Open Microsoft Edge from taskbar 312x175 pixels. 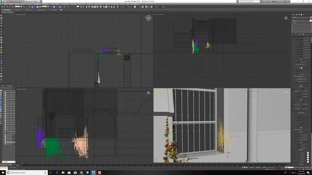point(57,173)
